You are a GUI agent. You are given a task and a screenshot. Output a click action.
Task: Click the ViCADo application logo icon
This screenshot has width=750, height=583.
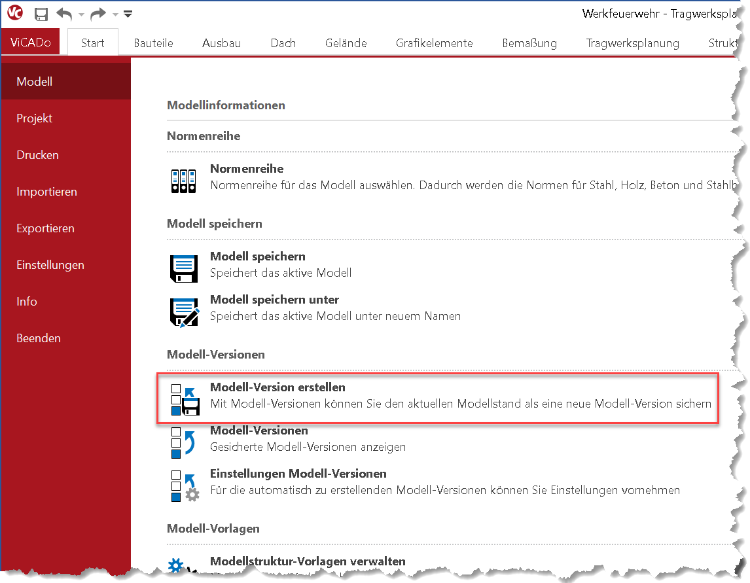[x=15, y=13]
